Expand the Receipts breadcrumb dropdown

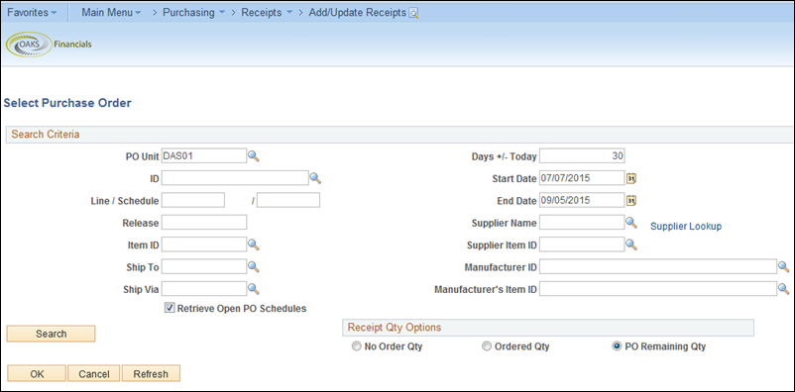point(267,13)
